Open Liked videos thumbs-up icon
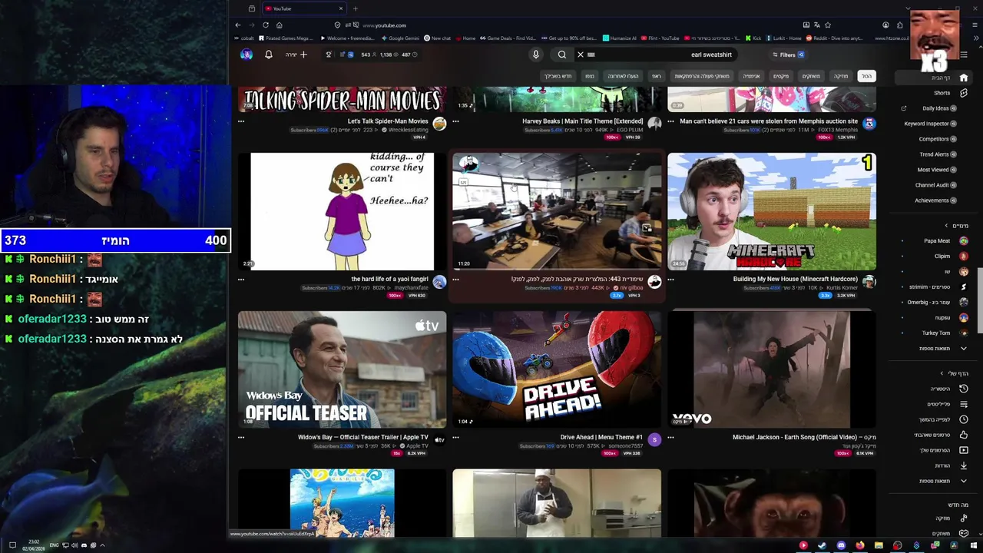Screen dimensions: 983x553 pyautogui.click(x=964, y=435)
